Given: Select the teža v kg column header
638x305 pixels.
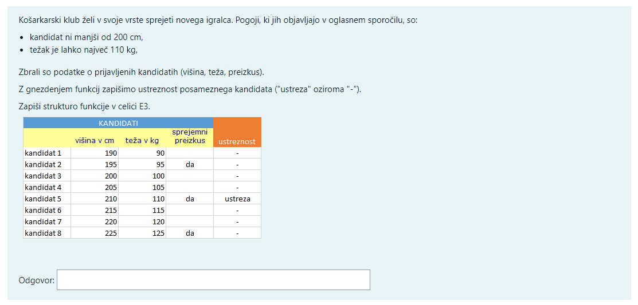Looking at the screenshot, I should click(142, 141).
